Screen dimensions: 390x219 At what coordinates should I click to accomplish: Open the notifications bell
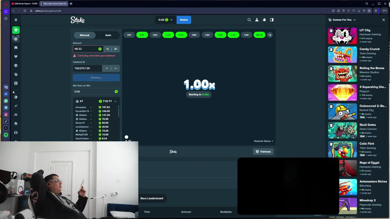pyautogui.click(x=264, y=20)
